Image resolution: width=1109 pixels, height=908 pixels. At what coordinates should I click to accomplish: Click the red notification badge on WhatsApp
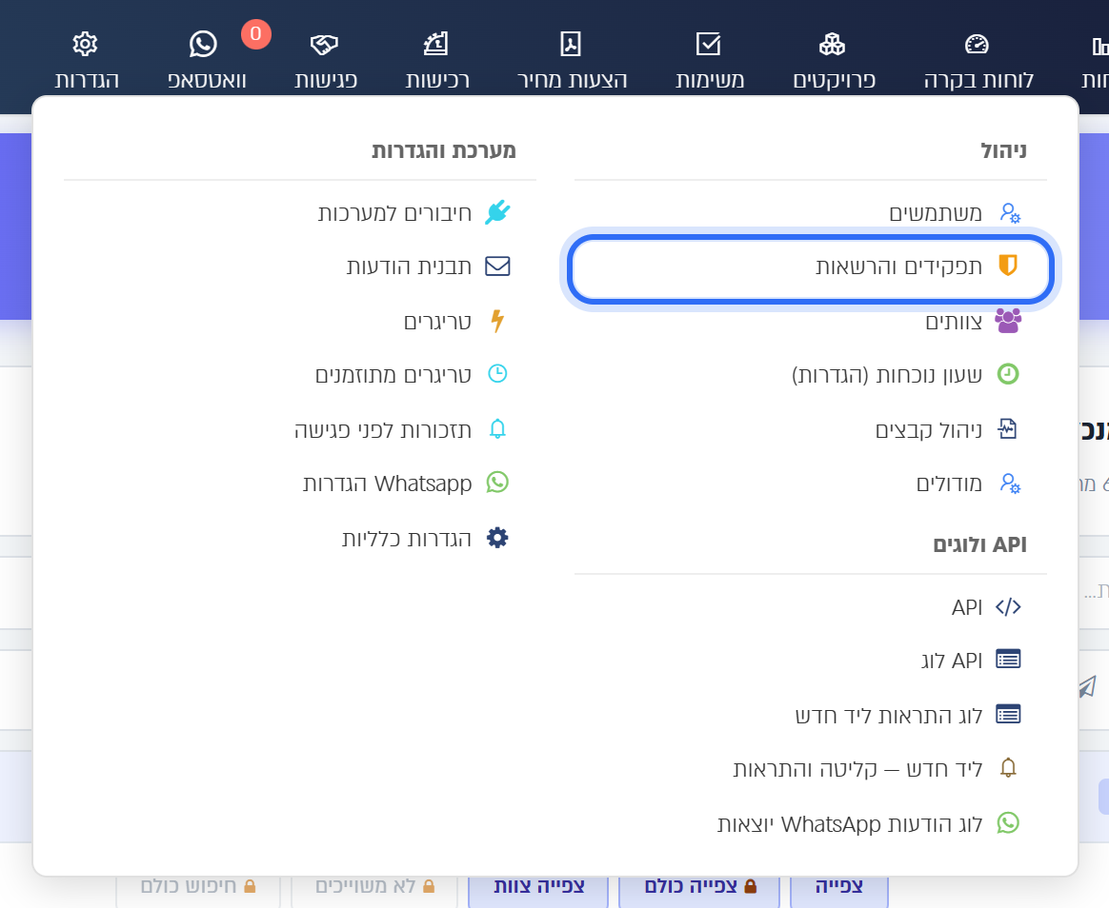click(x=256, y=34)
